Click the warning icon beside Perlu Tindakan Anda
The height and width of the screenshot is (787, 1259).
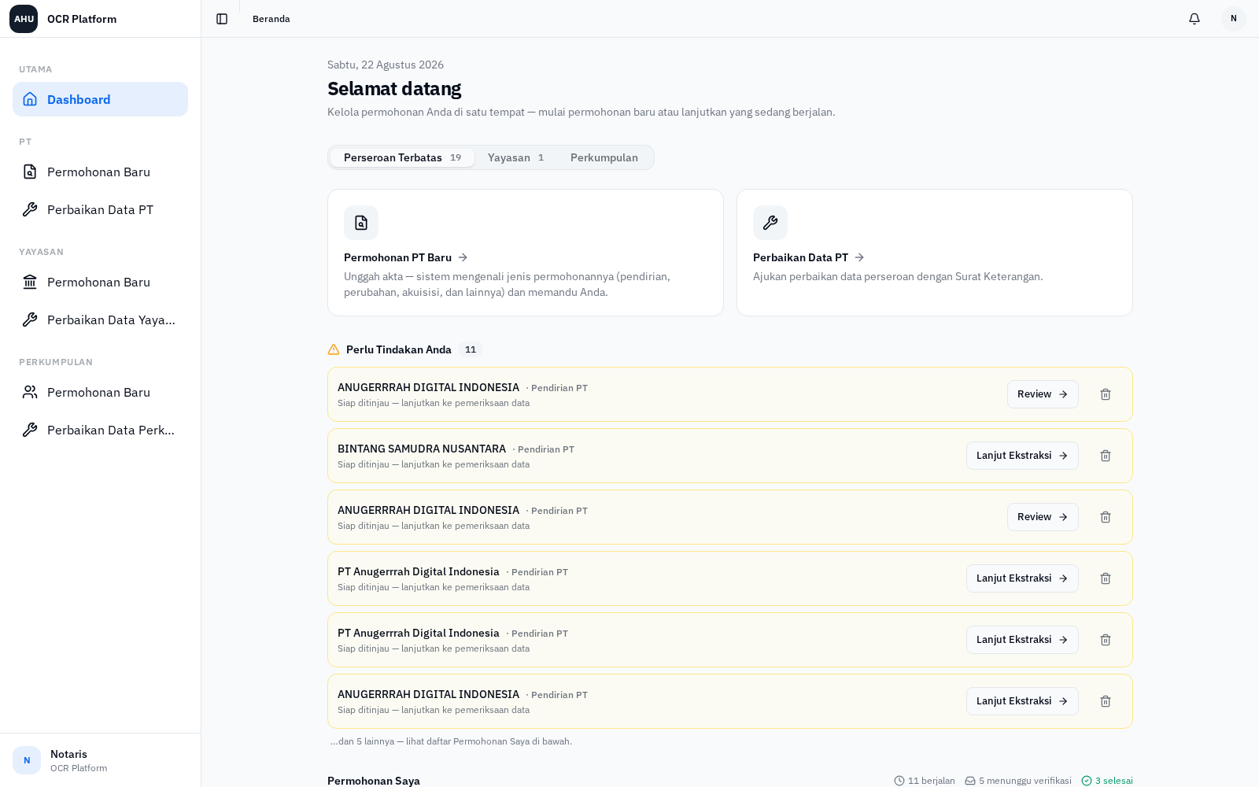click(x=334, y=349)
